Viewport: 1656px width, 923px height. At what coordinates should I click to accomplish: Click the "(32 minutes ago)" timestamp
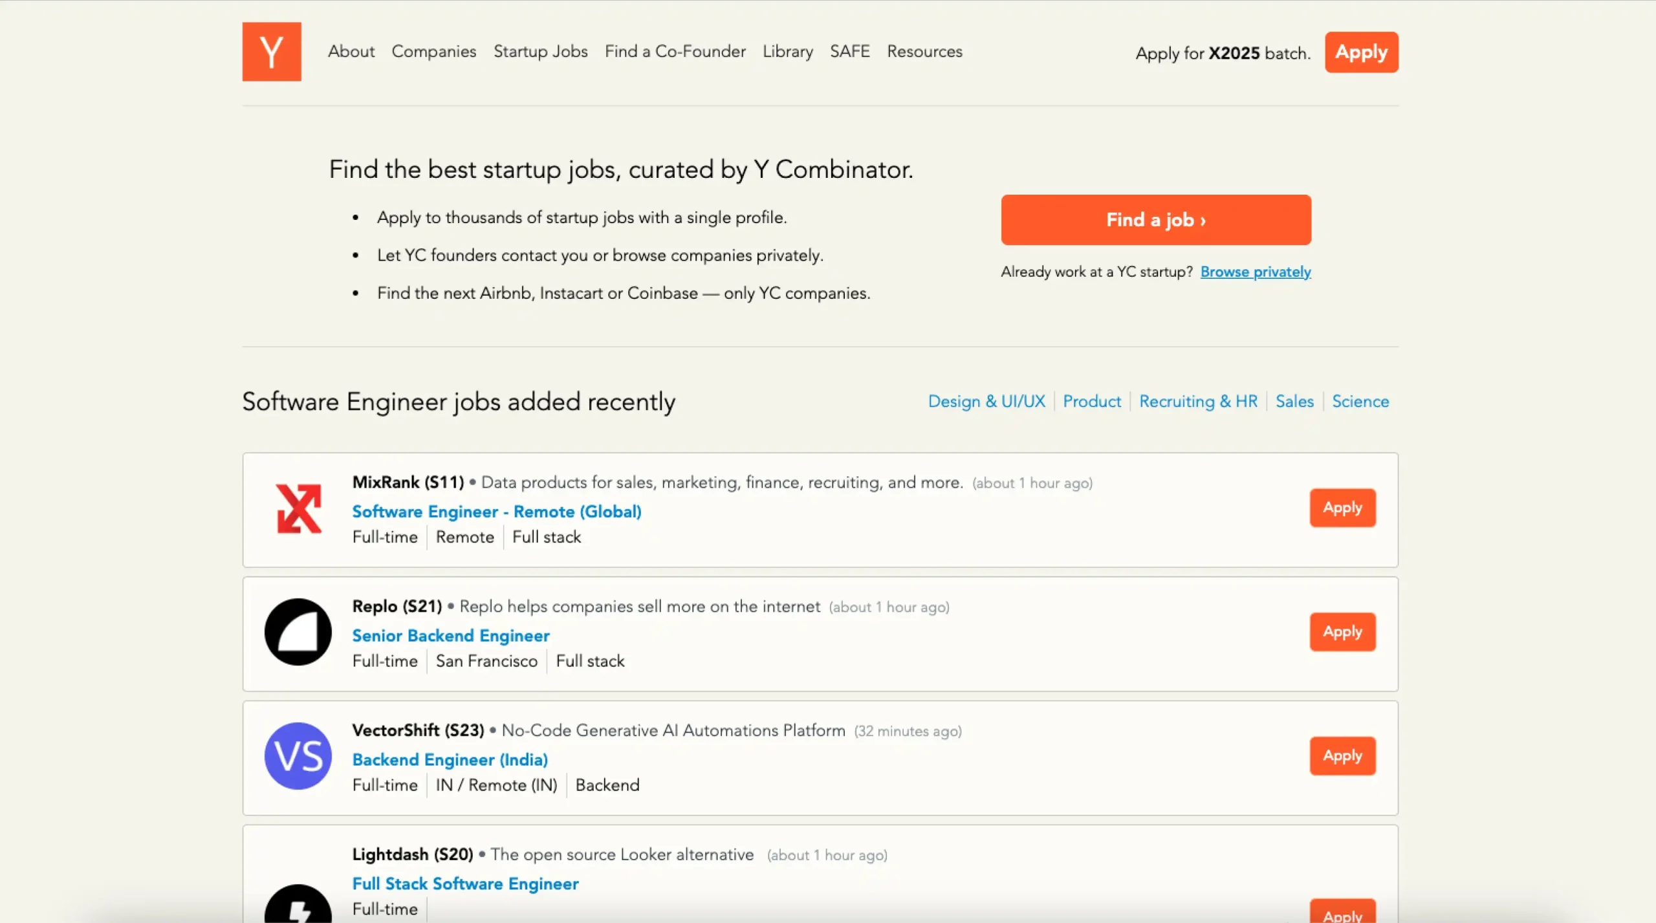click(908, 732)
